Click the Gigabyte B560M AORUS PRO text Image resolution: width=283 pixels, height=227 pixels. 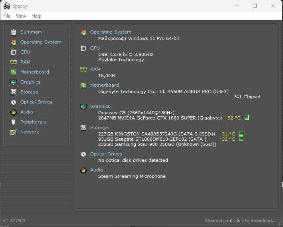[x=164, y=92]
